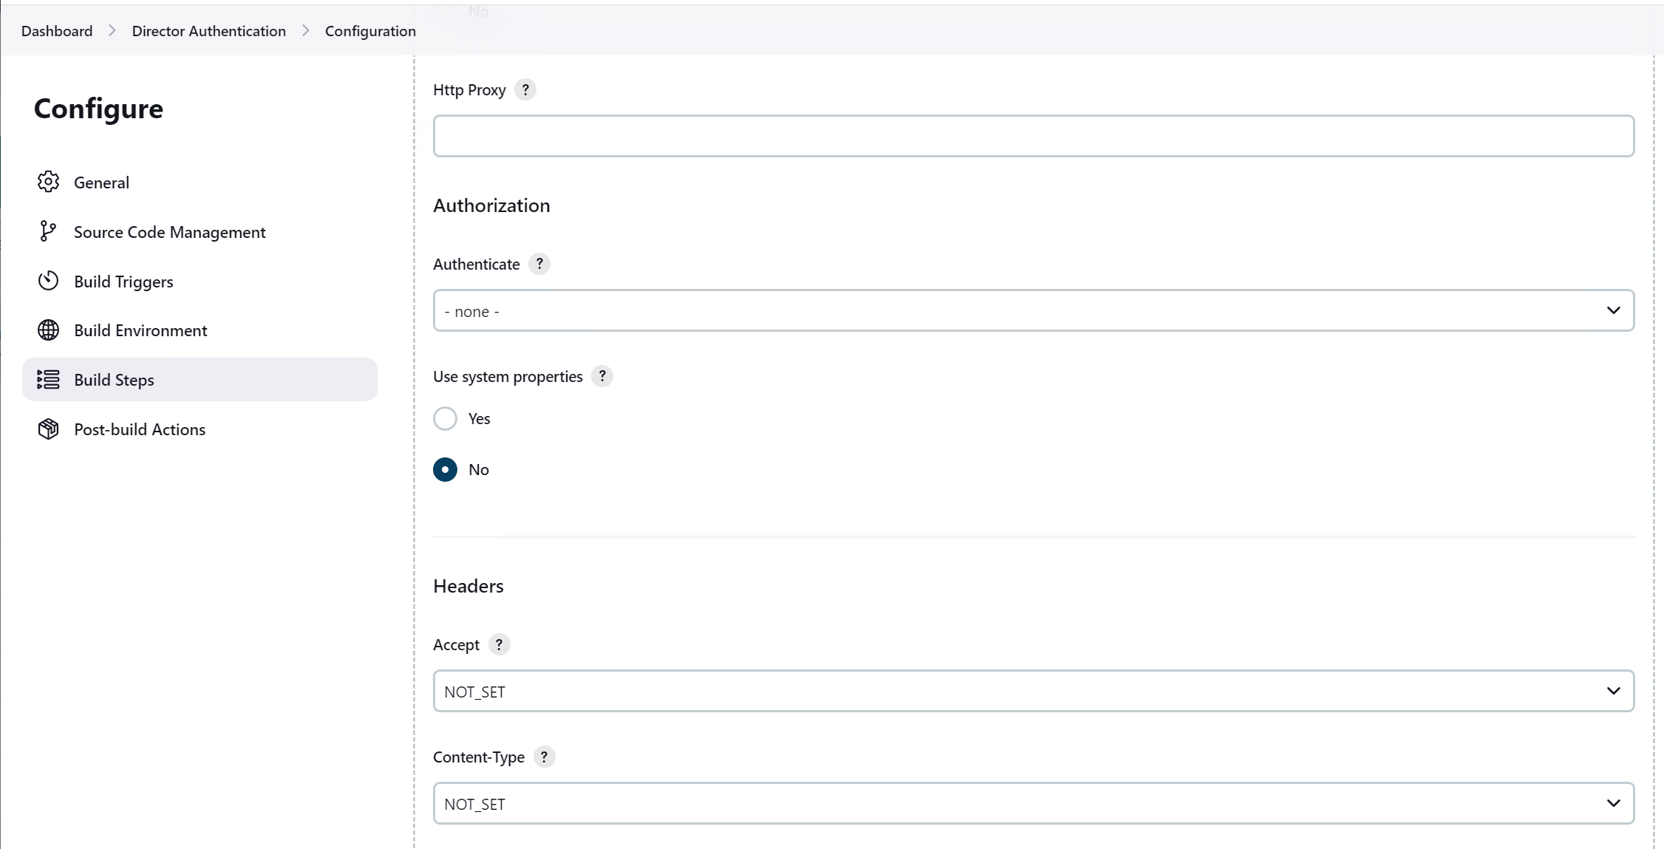1664x849 pixels.
Task: Select No for Use system properties
Action: click(x=445, y=470)
